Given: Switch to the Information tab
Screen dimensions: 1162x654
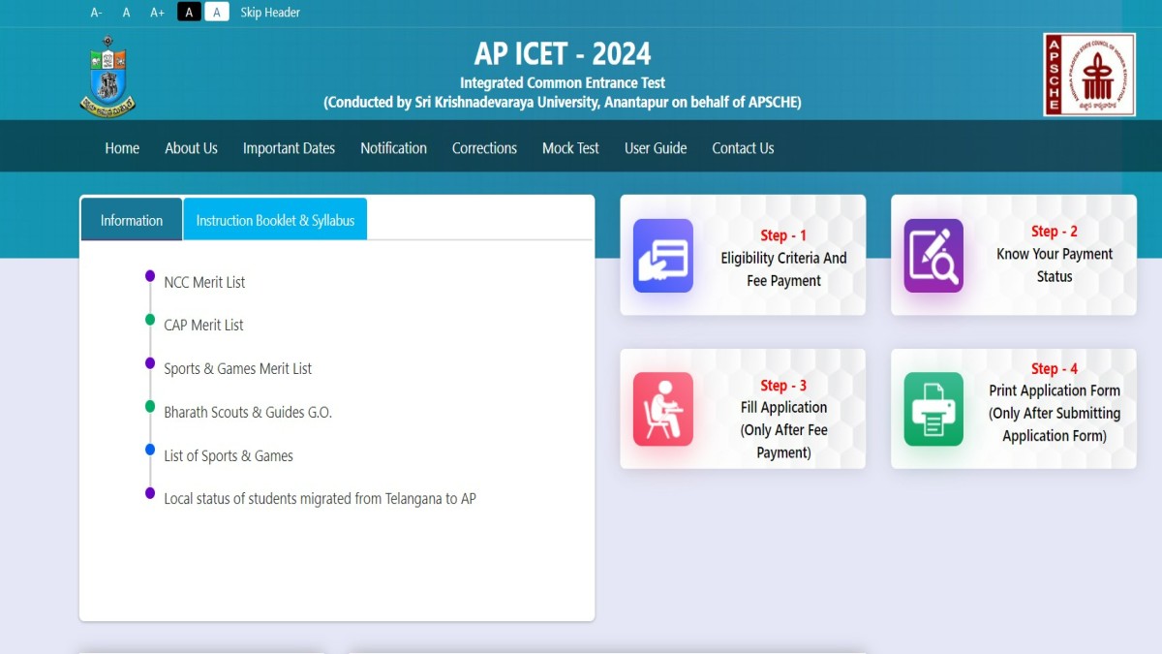Looking at the screenshot, I should (x=132, y=220).
